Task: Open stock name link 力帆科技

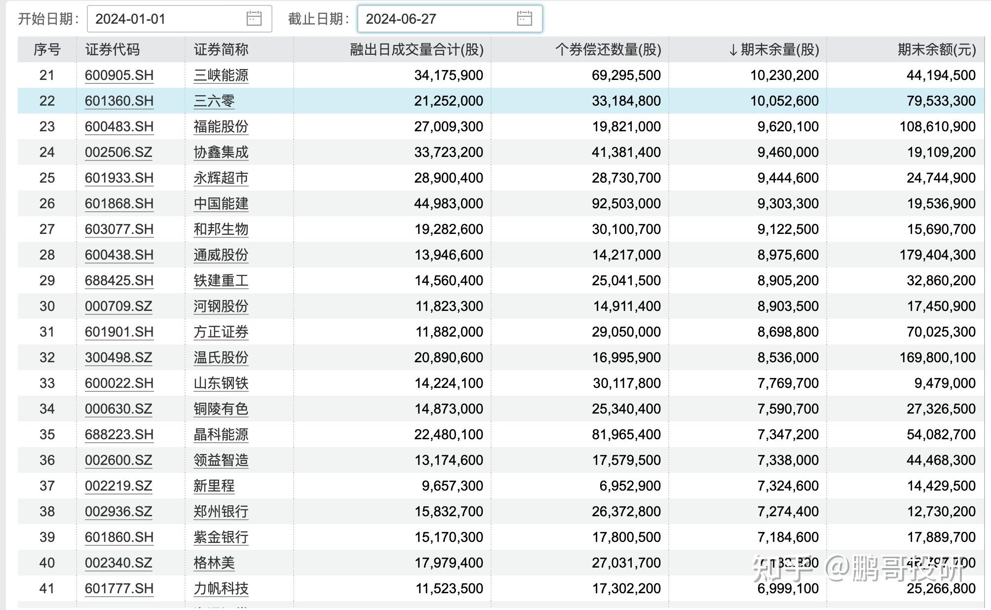Action: (221, 588)
